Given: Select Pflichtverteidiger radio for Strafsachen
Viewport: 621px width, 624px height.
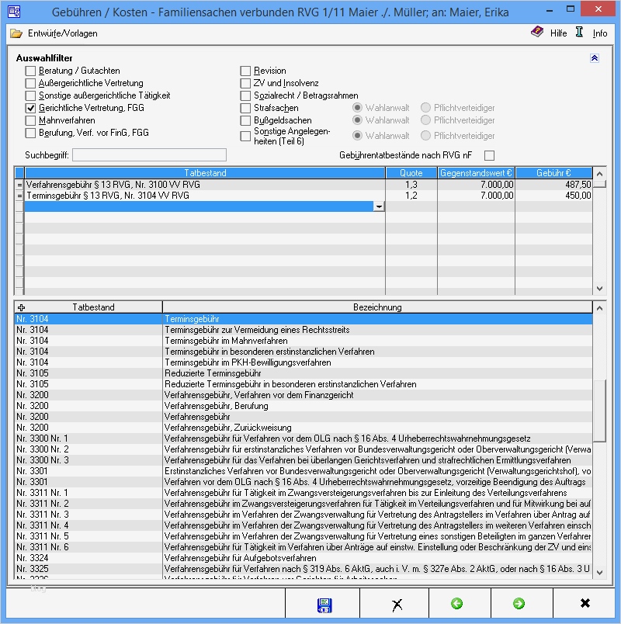Looking at the screenshot, I should [x=425, y=107].
